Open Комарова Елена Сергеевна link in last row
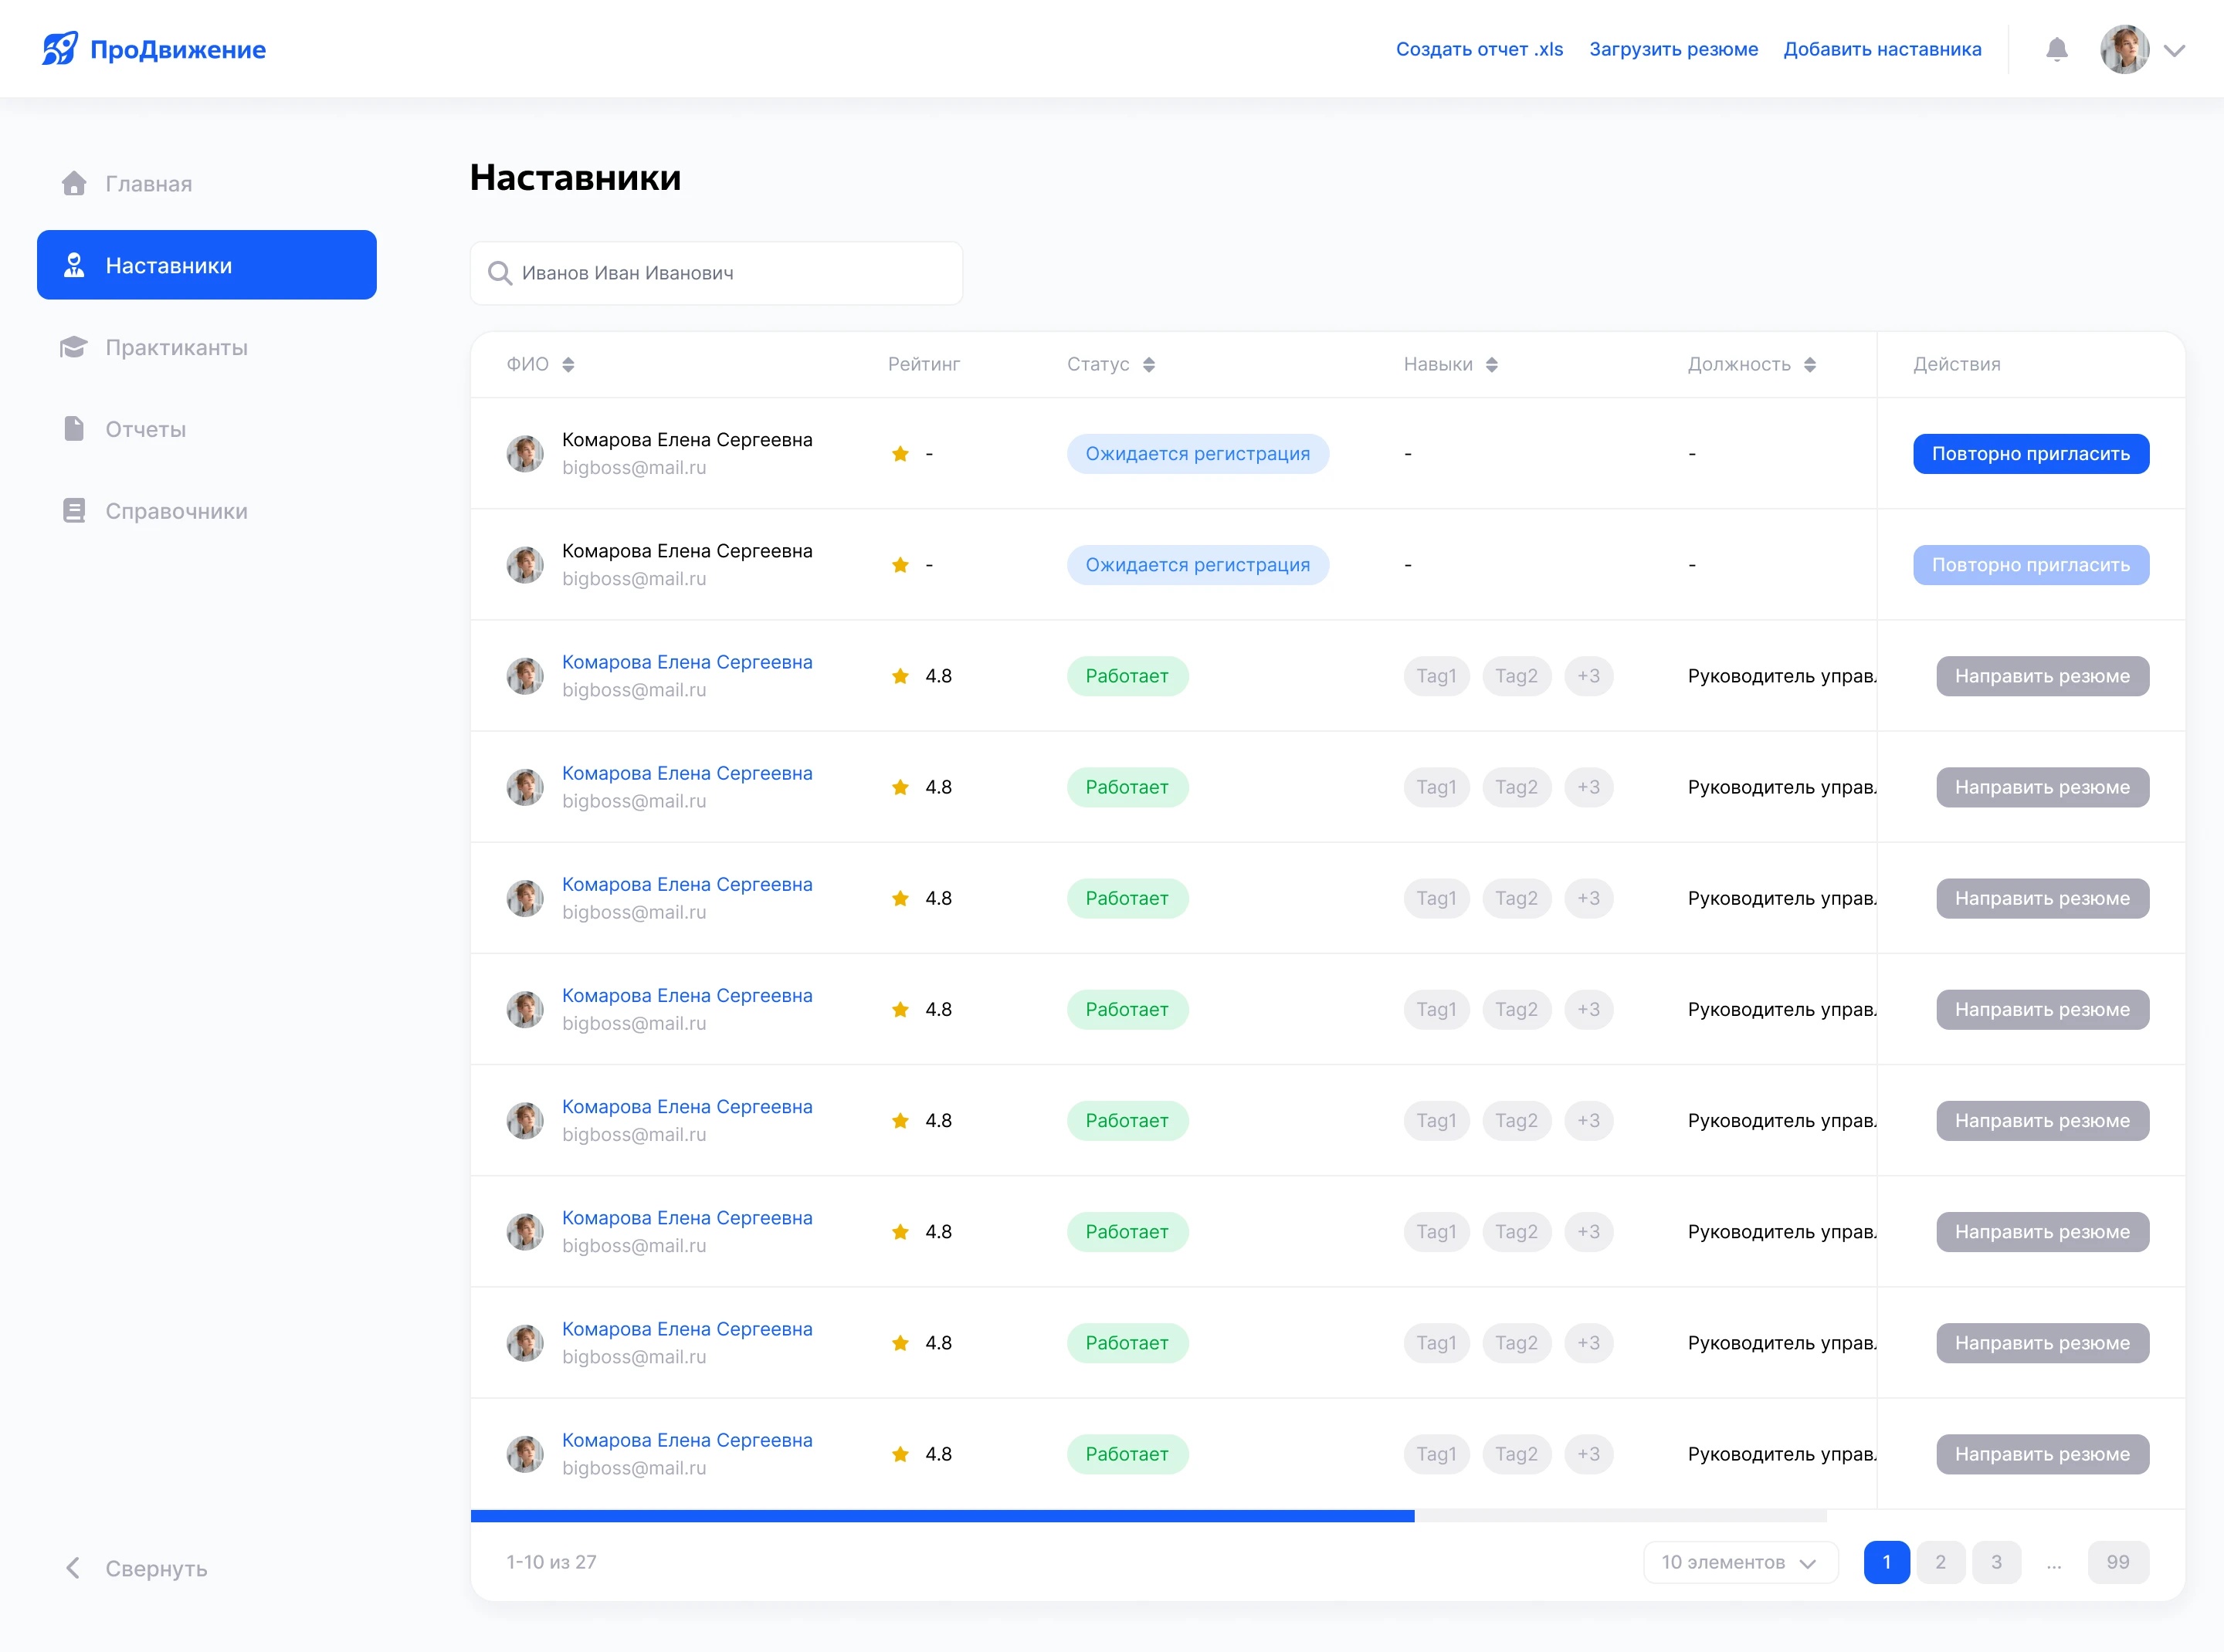 687,1440
